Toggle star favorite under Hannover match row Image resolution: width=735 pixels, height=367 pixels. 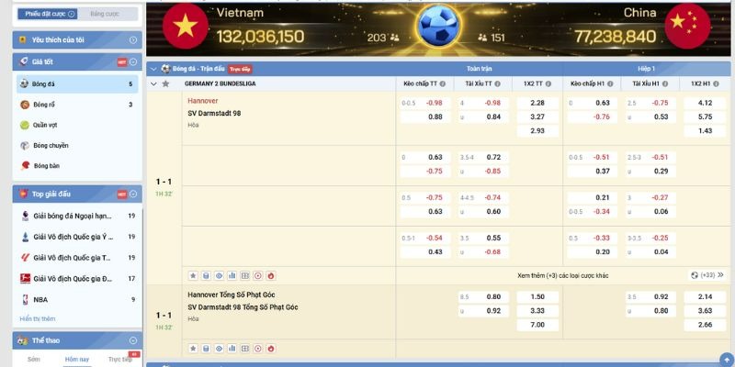click(x=193, y=274)
